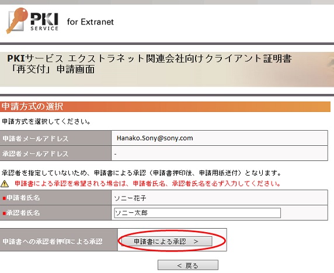The image size is (334, 273).
Task: Click the 申請書による承認 button
Action: pyautogui.click(x=166, y=242)
